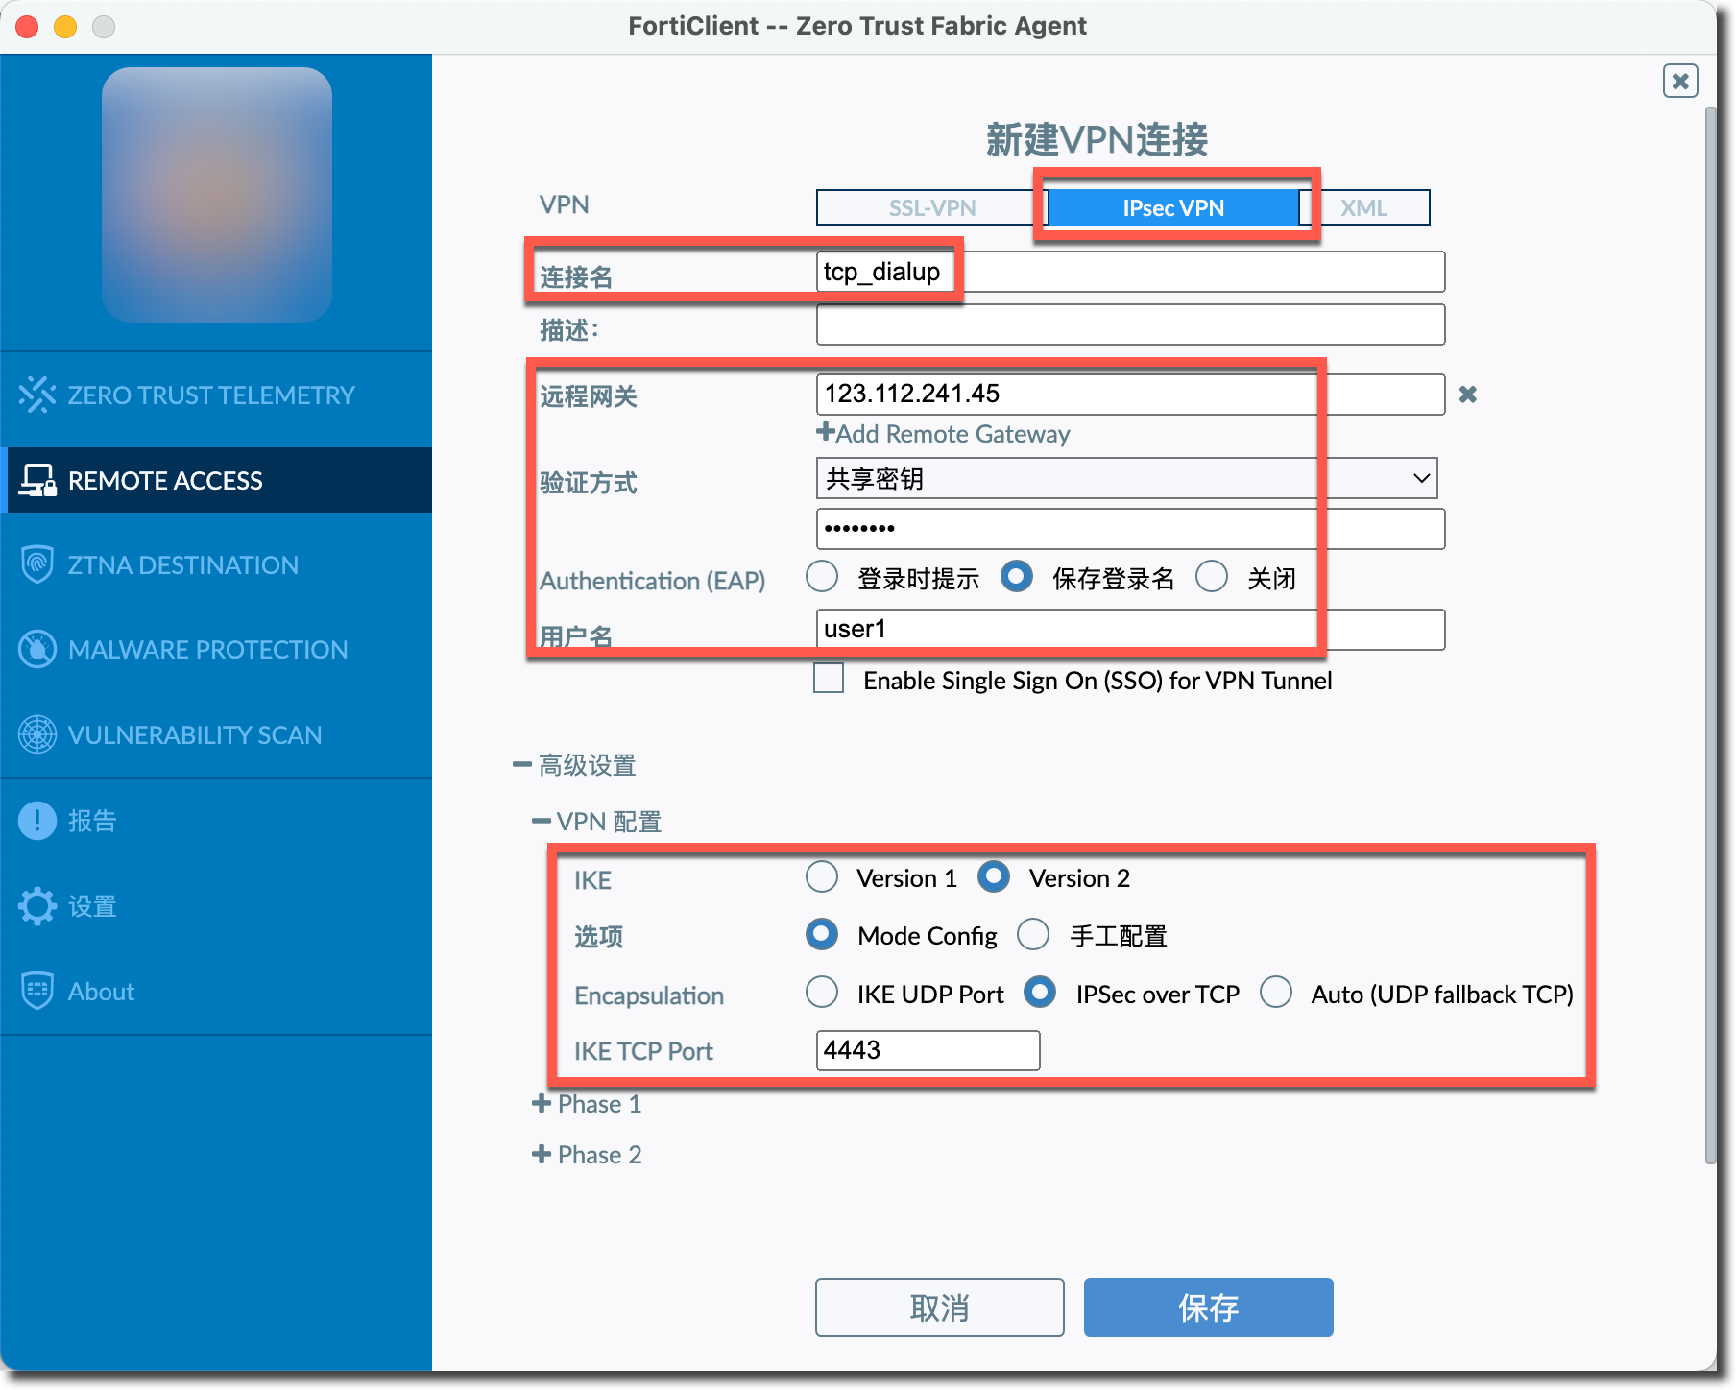Open 设置 in the sidebar

216,906
